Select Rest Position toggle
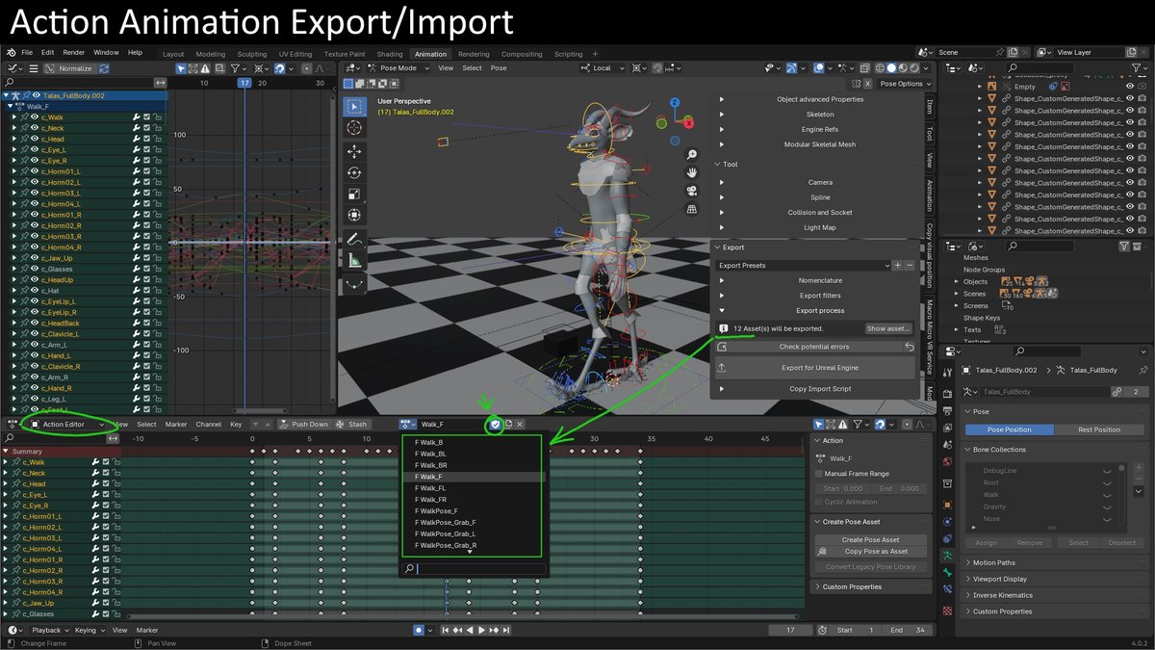Image resolution: width=1155 pixels, height=650 pixels. [x=1099, y=429]
